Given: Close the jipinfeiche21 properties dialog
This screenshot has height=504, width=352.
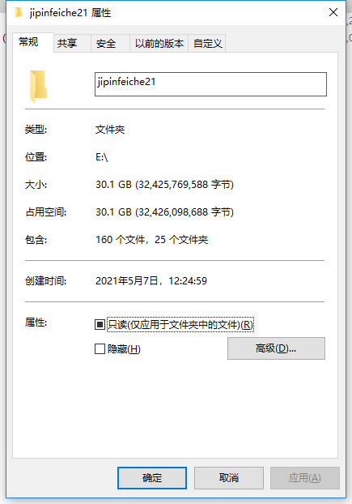Looking at the screenshot, I should (x=333, y=12).
